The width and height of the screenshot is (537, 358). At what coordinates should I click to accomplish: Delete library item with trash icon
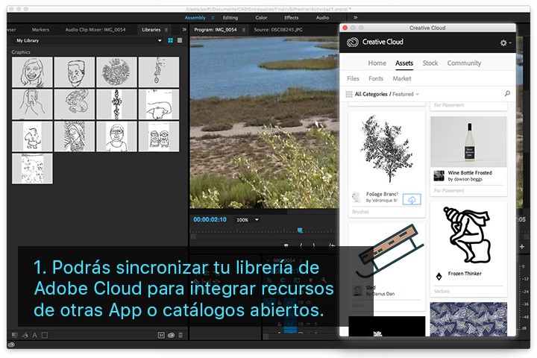[x=180, y=335]
